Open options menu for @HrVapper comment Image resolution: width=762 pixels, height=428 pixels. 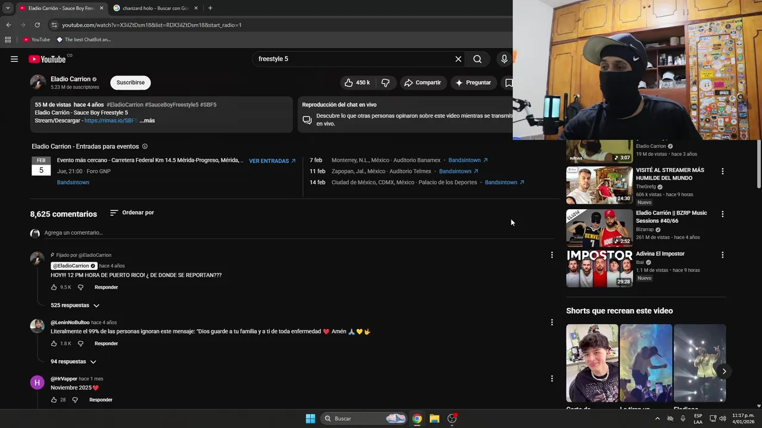coord(552,379)
